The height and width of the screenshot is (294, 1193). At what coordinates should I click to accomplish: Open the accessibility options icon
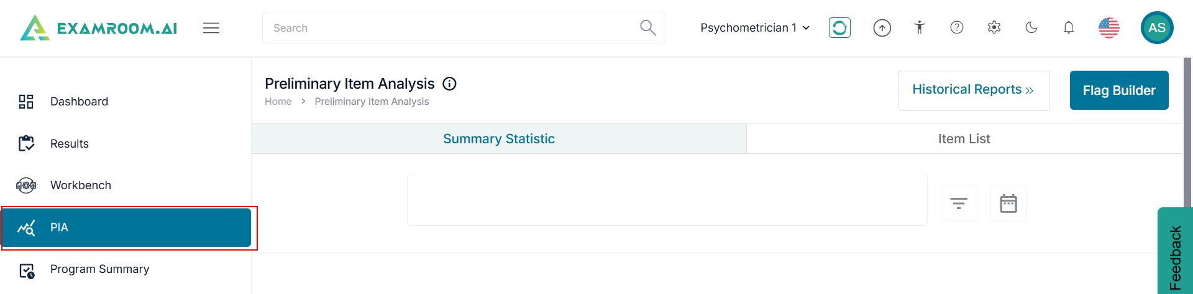(x=920, y=27)
